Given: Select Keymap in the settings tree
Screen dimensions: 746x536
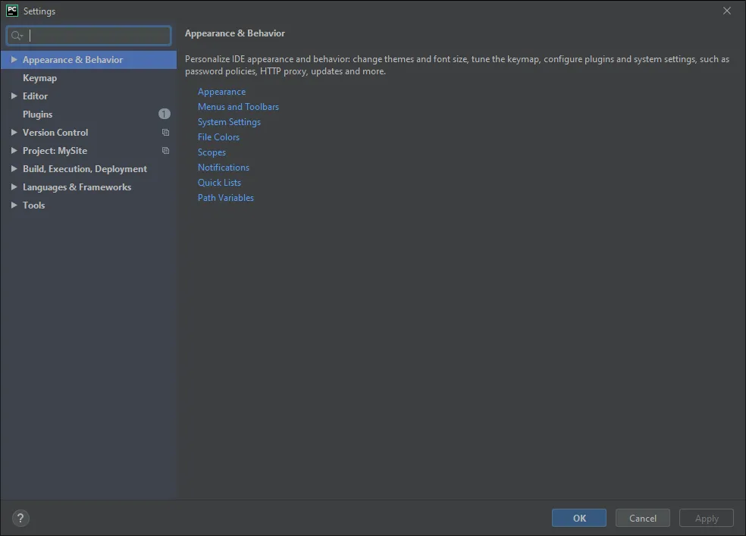Looking at the screenshot, I should point(39,78).
